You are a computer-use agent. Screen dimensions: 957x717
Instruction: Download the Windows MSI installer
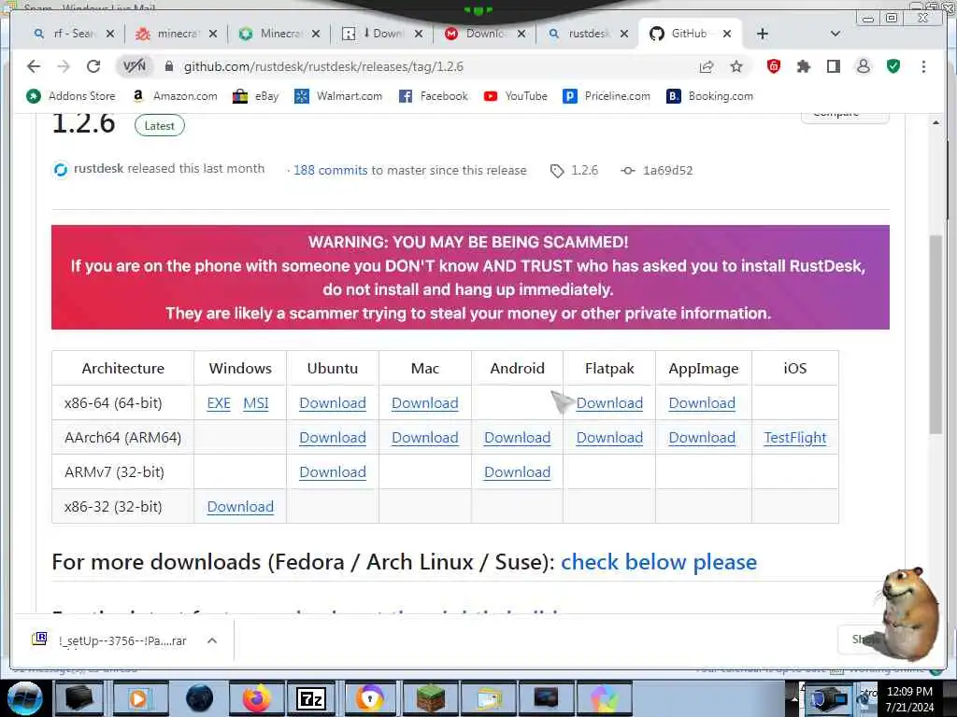point(256,403)
